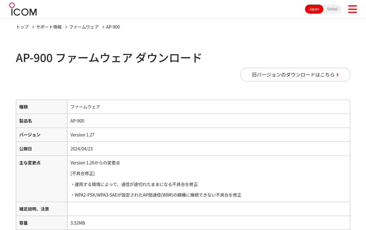Select the 公開日 row header

point(41,149)
